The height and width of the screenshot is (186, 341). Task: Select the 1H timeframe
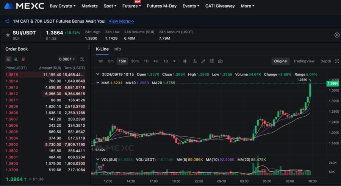[146, 61]
